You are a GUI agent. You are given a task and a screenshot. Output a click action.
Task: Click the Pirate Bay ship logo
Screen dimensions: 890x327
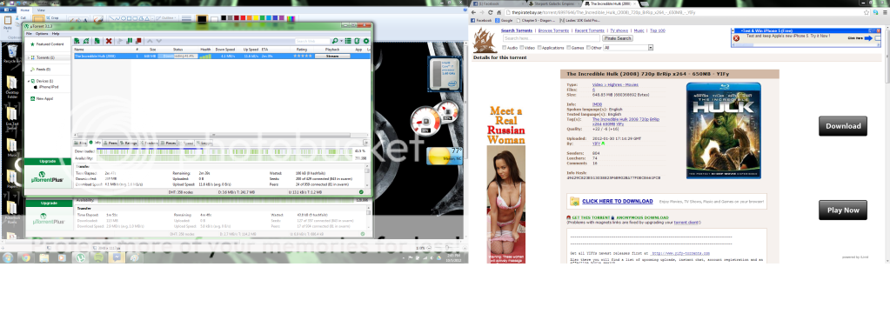click(485, 40)
